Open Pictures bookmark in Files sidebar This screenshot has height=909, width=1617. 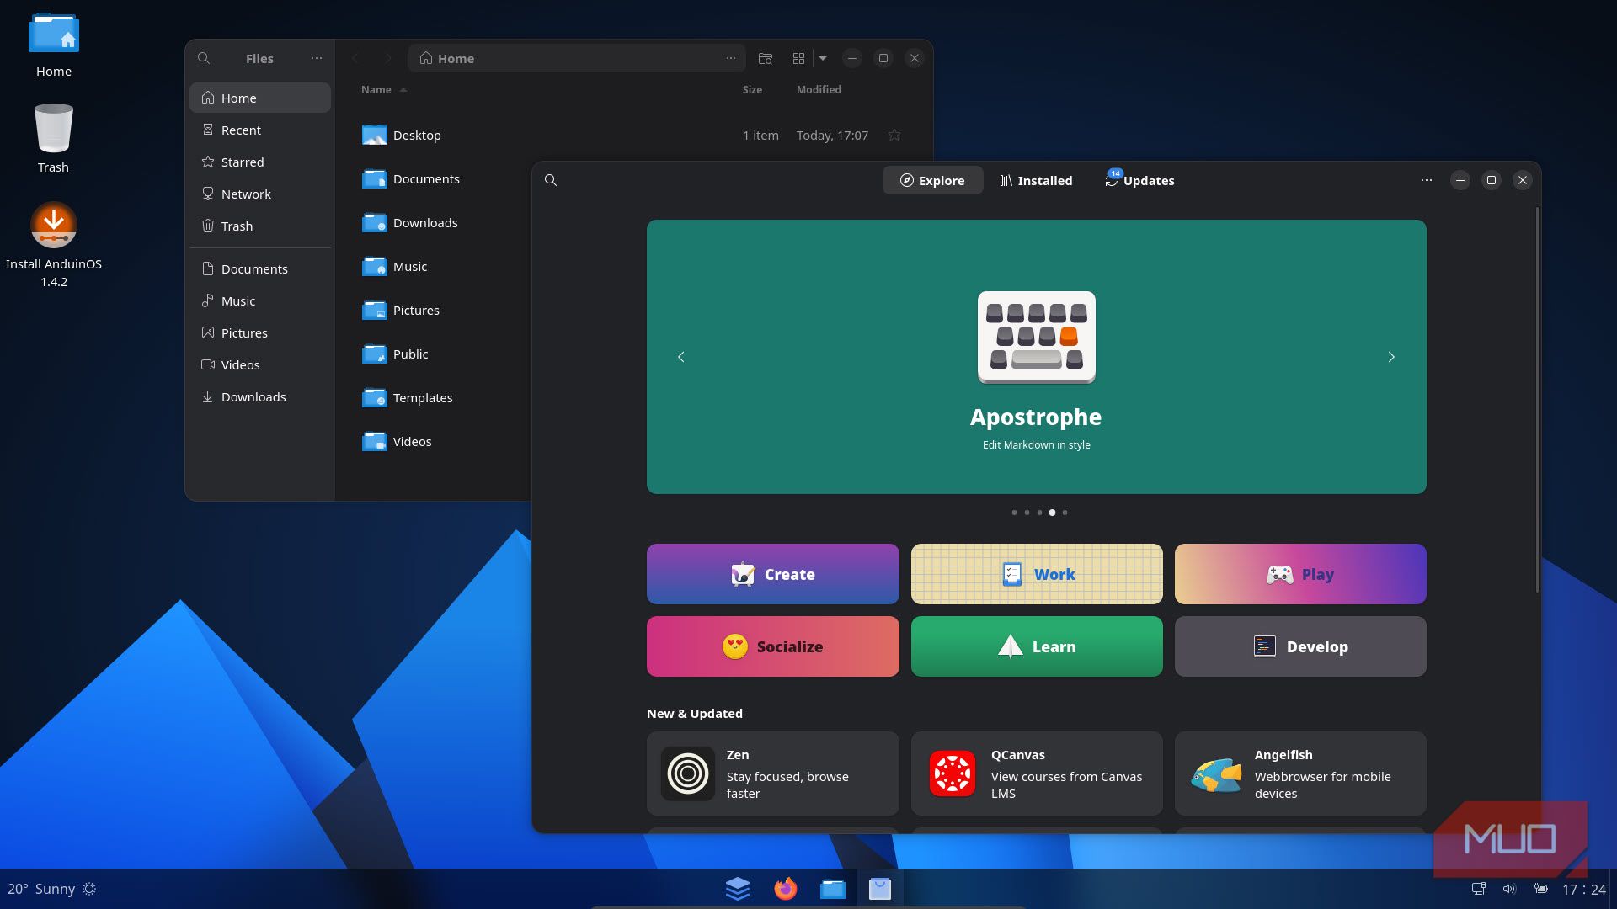(x=260, y=332)
